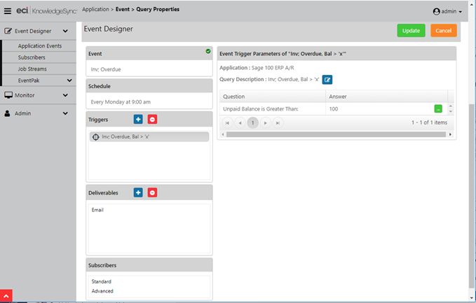
Task: Click the crosshair icon on trigger row
Action: [x=95, y=137]
